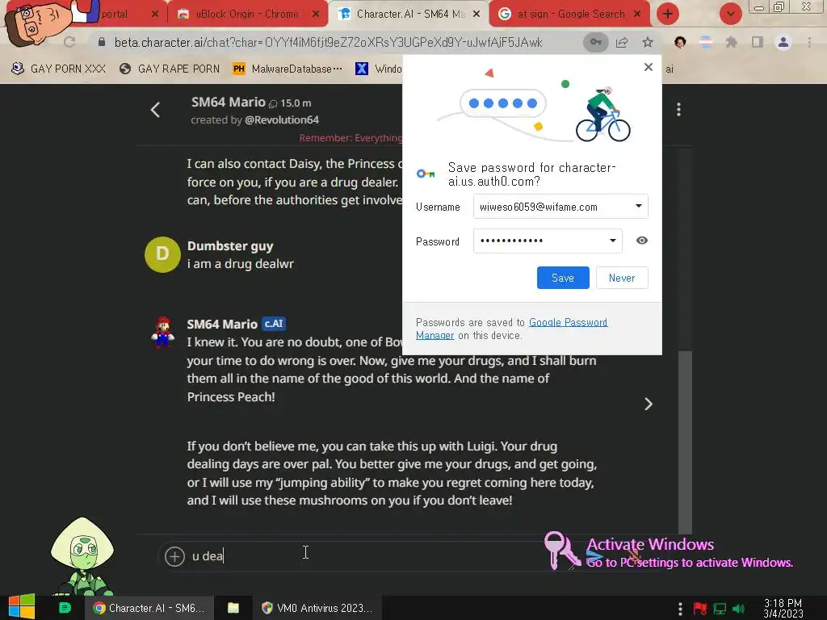Viewport: 827px width, 620px height.
Task: Go back with the chat back arrow
Action: click(155, 110)
